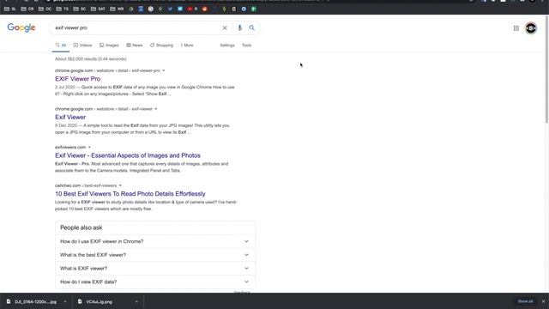The width and height of the screenshot is (549, 309).
Task: Close the downloads bar
Action: point(543,301)
